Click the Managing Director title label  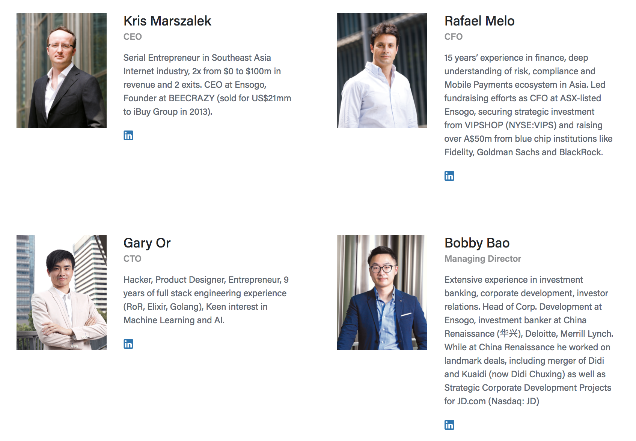pyautogui.click(x=483, y=259)
